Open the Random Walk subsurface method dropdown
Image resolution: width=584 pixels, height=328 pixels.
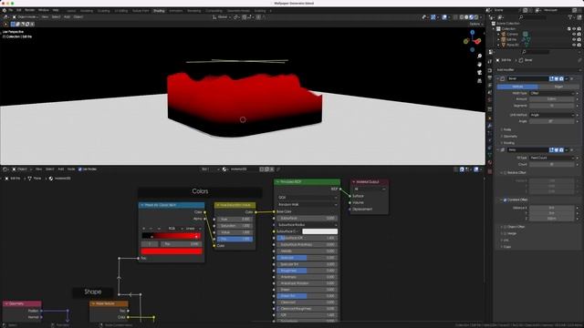coord(308,204)
